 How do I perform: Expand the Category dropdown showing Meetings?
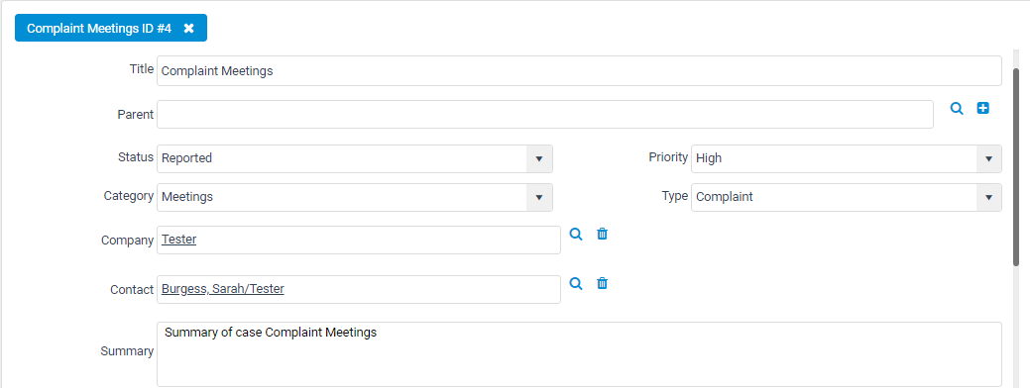[355, 197]
